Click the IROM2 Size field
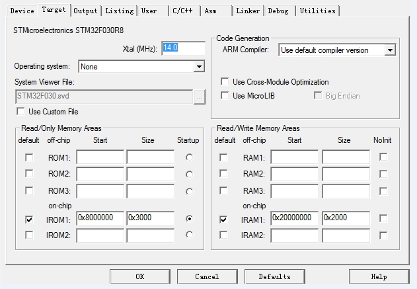This screenshot has height=289, width=417. pyautogui.click(x=151, y=235)
